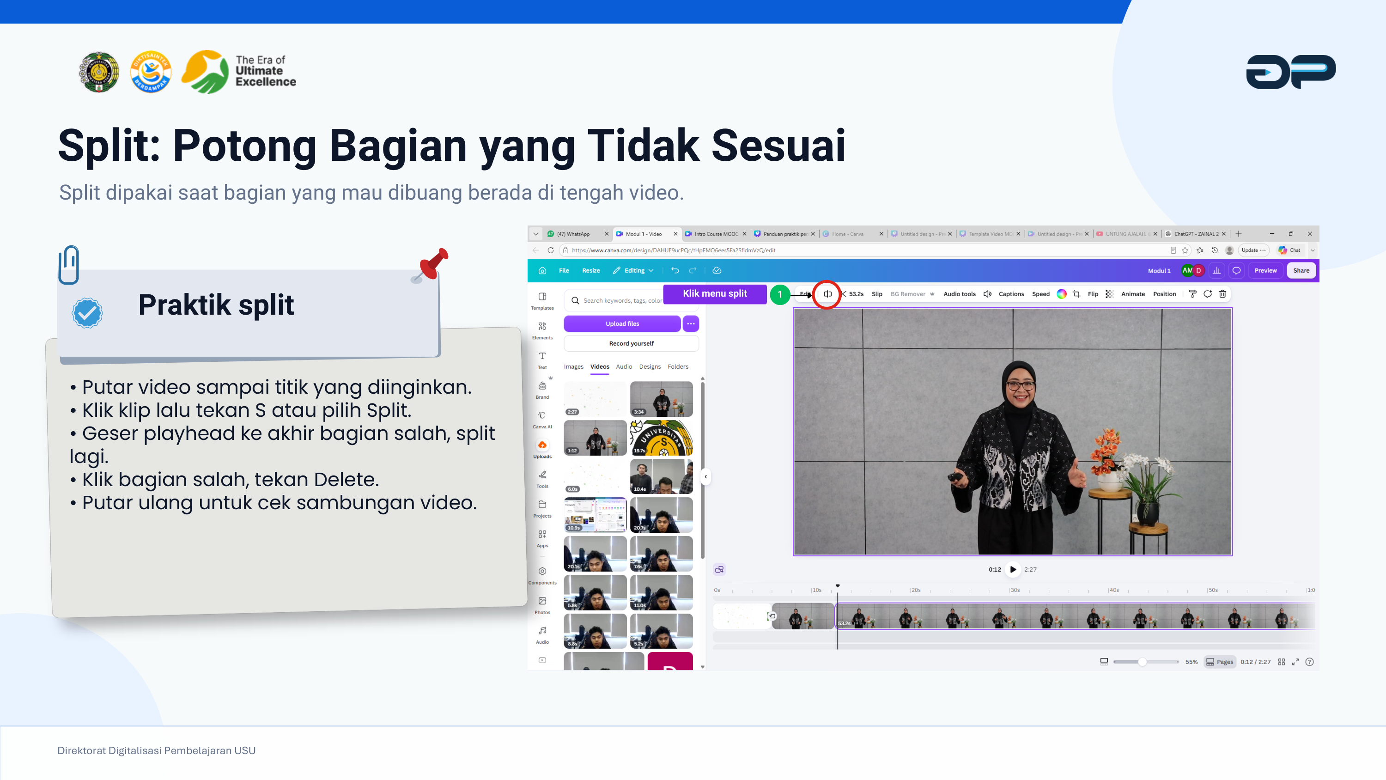Click the cloud save status icon
The width and height of the screenshot is (1386, 780).
tap(717, 270)
